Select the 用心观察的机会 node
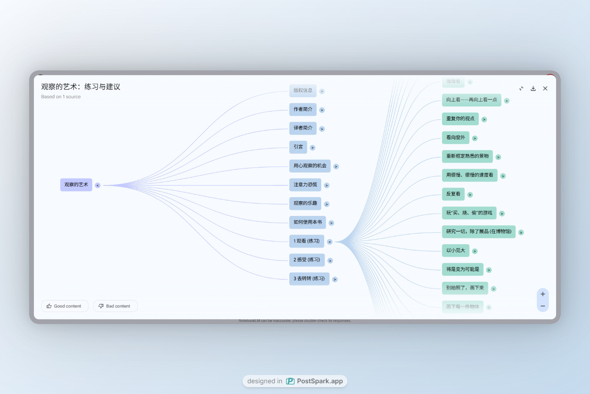This screenshot has width=590, height=394. pos(310,166)
